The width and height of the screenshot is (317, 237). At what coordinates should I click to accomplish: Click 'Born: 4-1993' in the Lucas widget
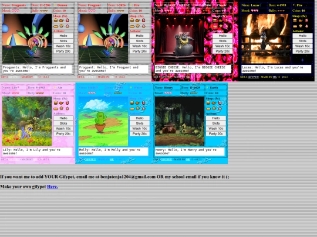tap(277, 5)
